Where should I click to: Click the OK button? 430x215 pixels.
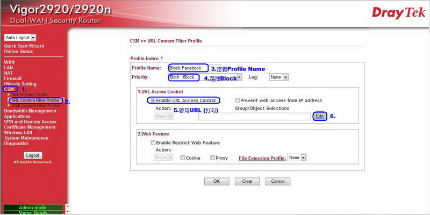pos(217,181)
